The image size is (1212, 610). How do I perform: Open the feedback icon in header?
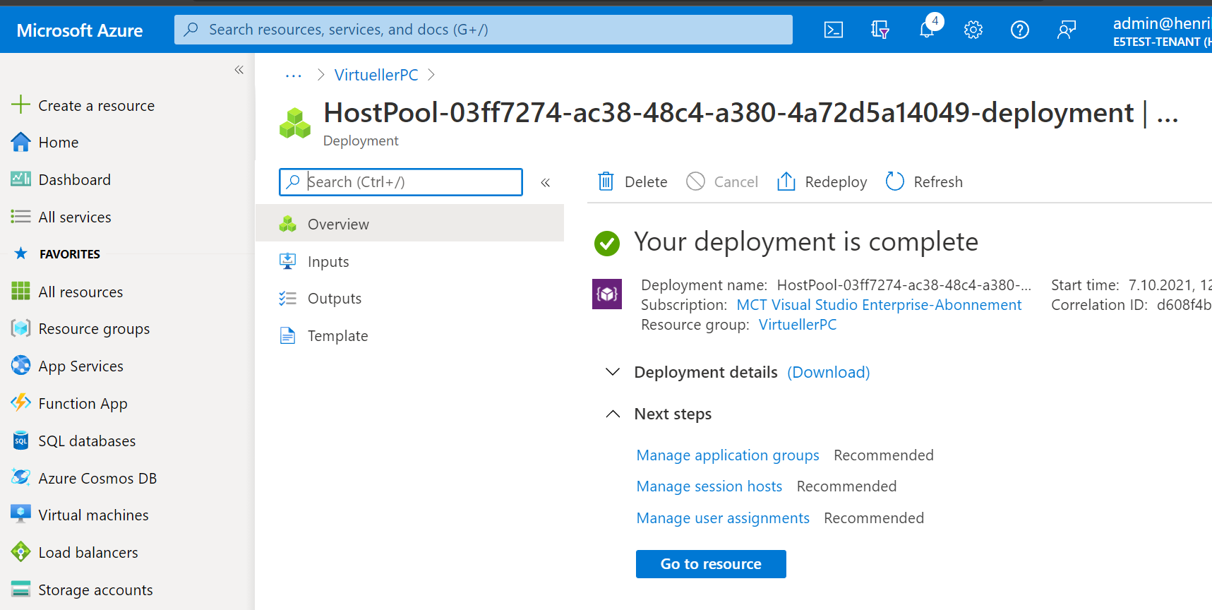[x=1066, y=30]
